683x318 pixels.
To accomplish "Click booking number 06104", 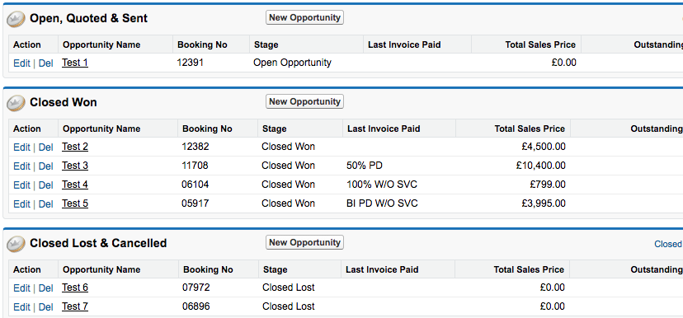I will [195, 185].
